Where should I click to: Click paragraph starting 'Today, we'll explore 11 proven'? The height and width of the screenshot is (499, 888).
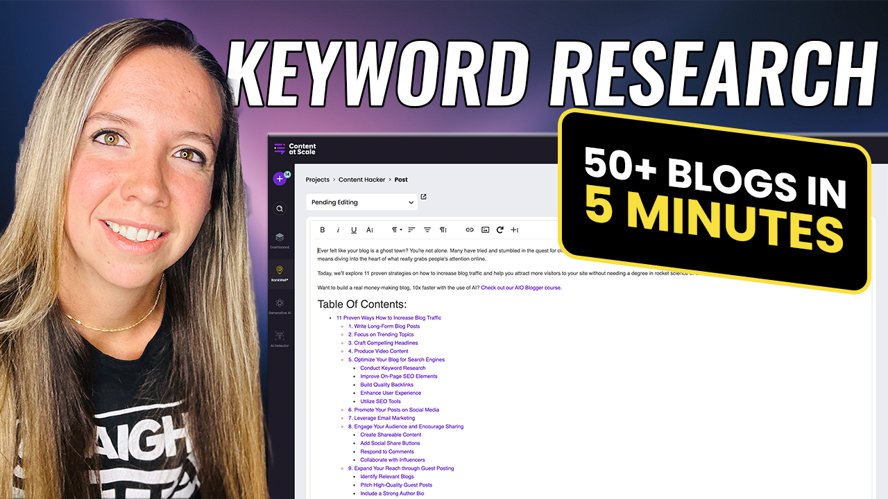507,273
